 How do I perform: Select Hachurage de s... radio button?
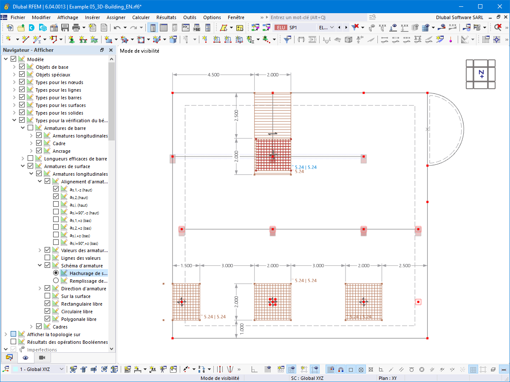(56, 273)
